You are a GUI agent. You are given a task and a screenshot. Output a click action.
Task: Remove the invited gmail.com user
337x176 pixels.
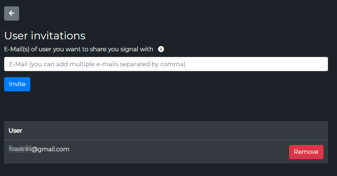tap(306, 152)
